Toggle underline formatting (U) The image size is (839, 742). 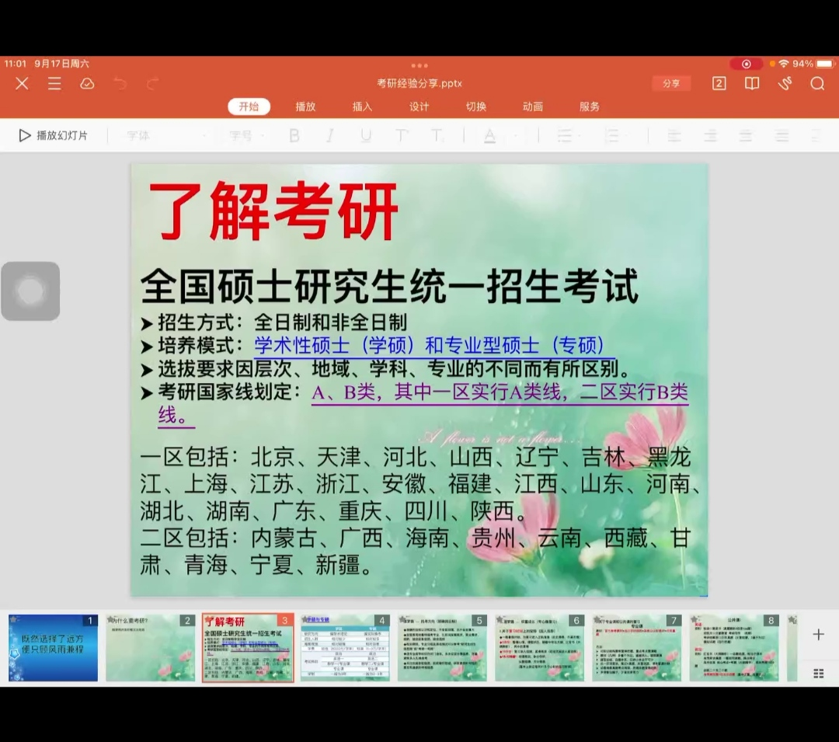pyautogui.click(x=366, y=136)
